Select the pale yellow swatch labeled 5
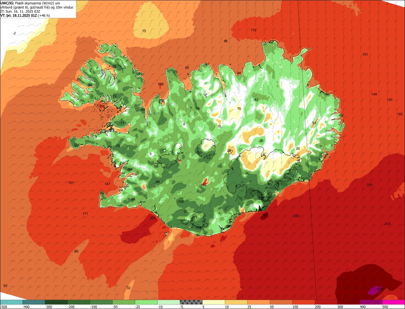405x309 pixels. (214, 302)
